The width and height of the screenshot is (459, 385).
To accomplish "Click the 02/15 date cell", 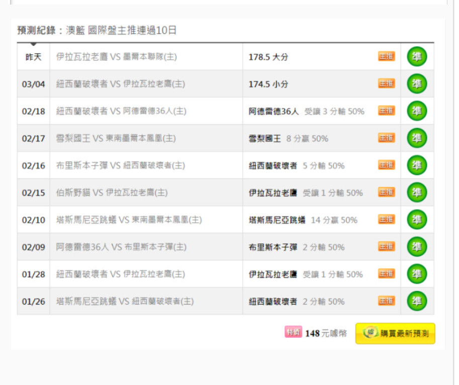I will (33, 192).
